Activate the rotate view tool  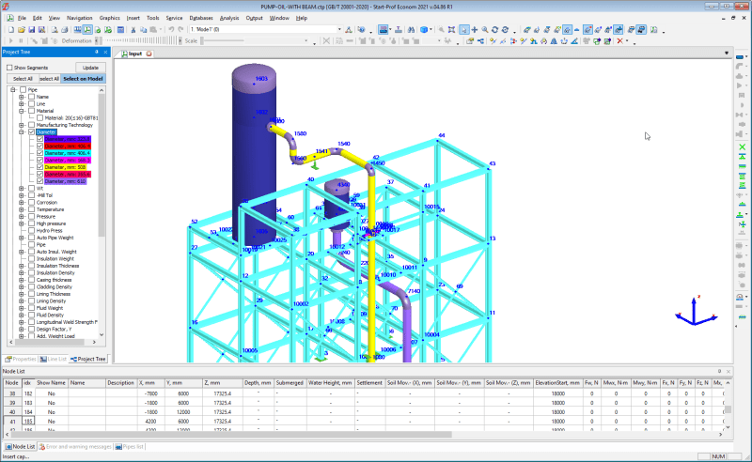point(495,30)
